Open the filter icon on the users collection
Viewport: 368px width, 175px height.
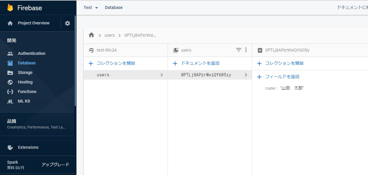238,50
